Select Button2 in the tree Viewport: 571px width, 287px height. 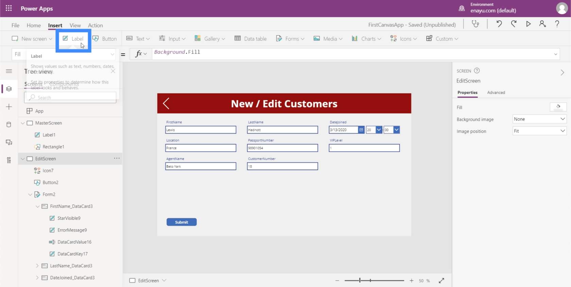[x=50, y=182]
